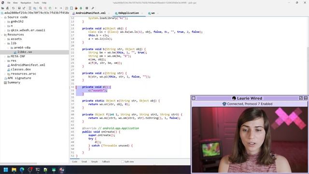
Task: Open the Tools menu
Action: (x=36, y=3)
